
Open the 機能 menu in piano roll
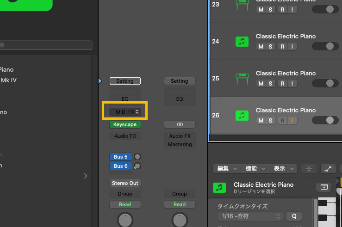[255, 169]
